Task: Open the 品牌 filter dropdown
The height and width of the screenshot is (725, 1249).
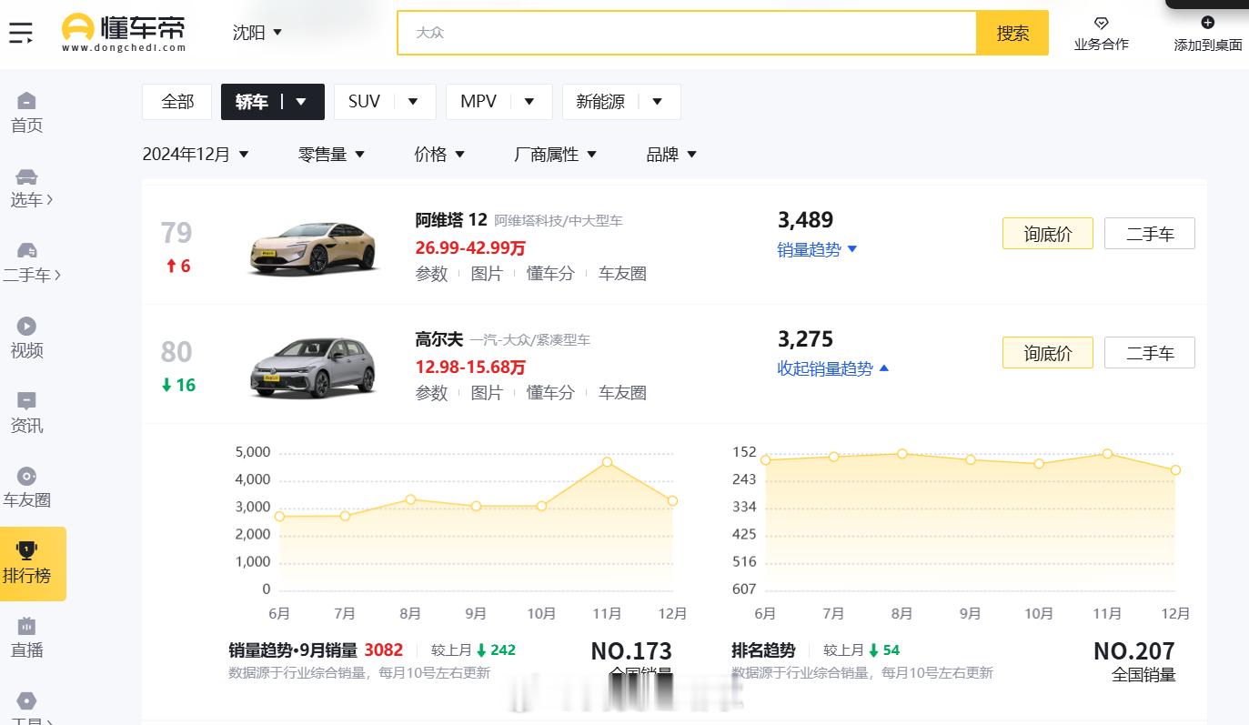Action: [x=671, y=155]
